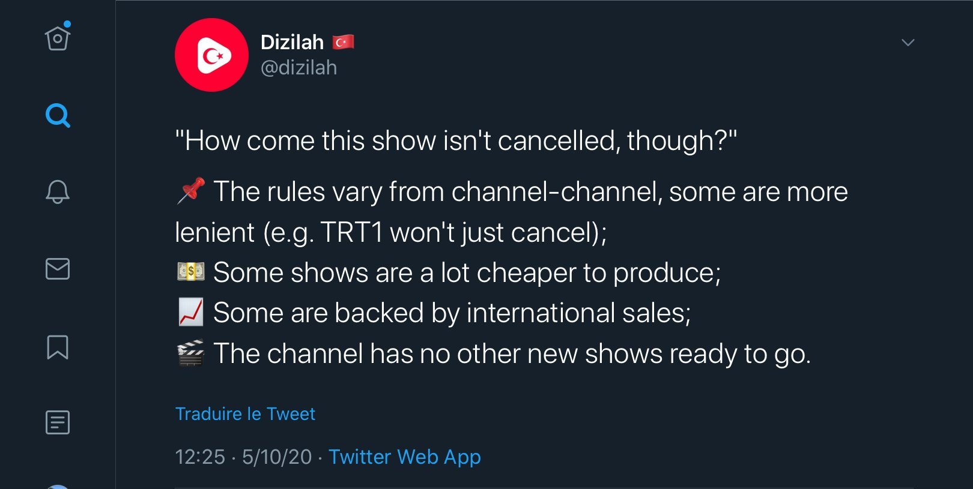Click the rising chart emoji
The height and width of the screenshot is (489, 973).
point(191,313)
